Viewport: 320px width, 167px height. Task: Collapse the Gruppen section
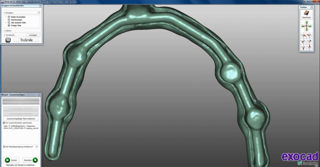pos(4,13)
